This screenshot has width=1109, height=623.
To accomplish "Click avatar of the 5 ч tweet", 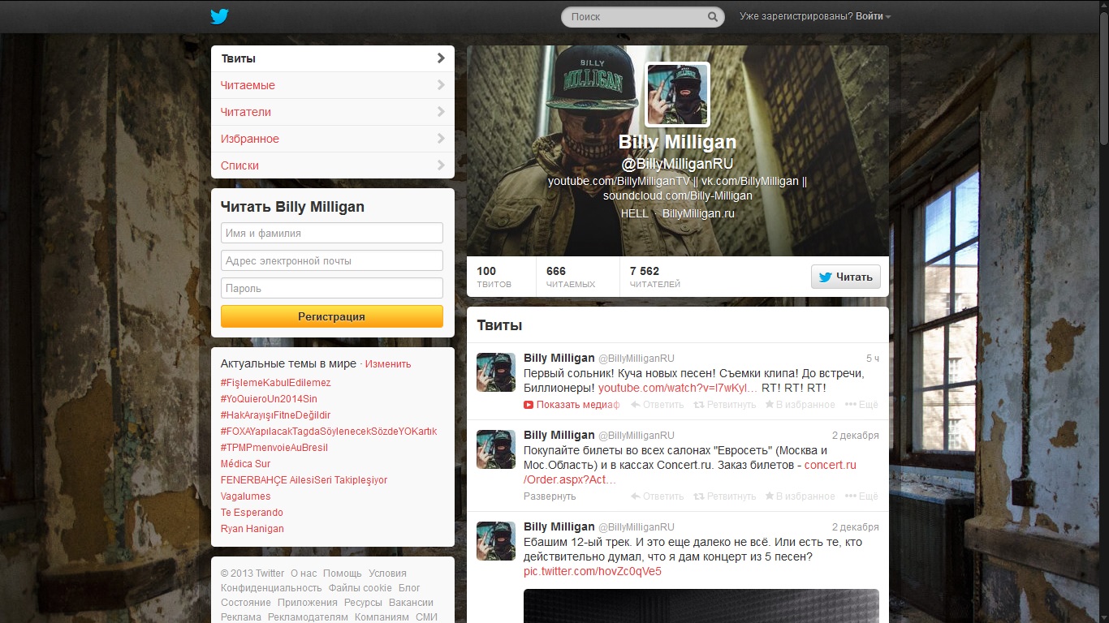I will pos(496,372).
